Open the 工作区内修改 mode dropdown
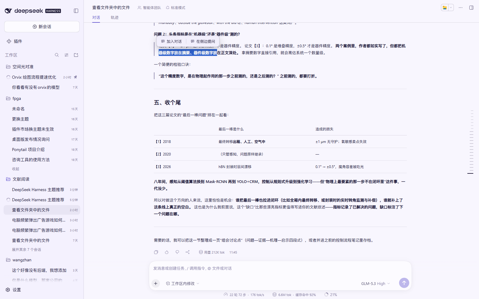The width and height of the screenshot is (479, 299). click(x=183, y=283)
